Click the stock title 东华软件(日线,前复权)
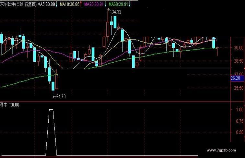Screen dimensions: 245x158 [x=18, y=4]
